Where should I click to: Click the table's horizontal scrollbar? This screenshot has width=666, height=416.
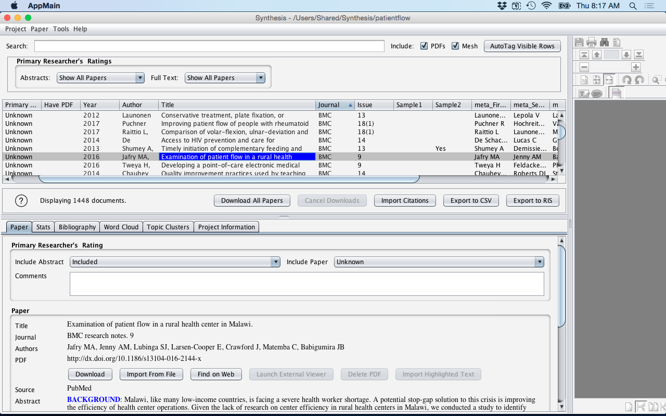[229, 179]
